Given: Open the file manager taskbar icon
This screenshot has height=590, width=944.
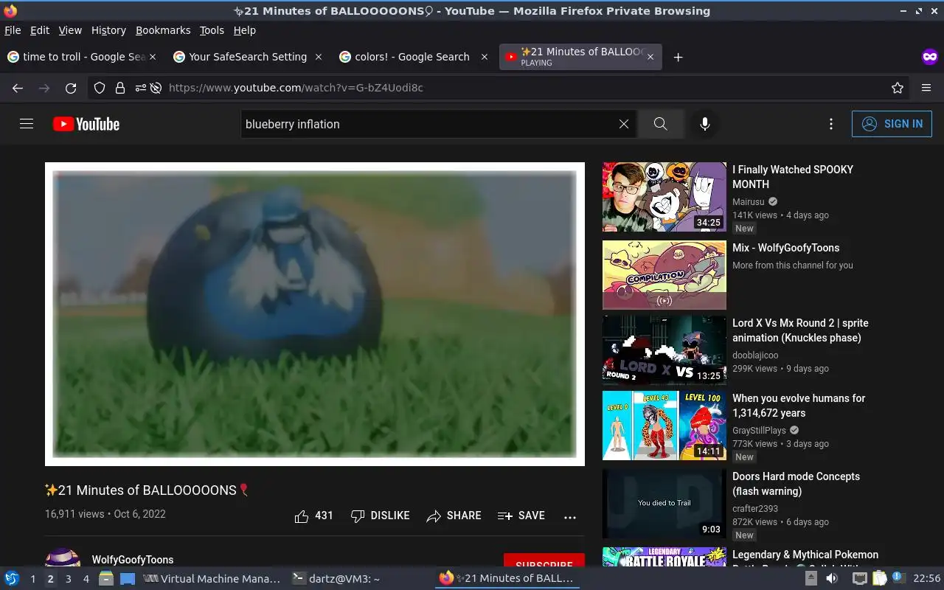Looking at the screenshot, I should point(106,579).
